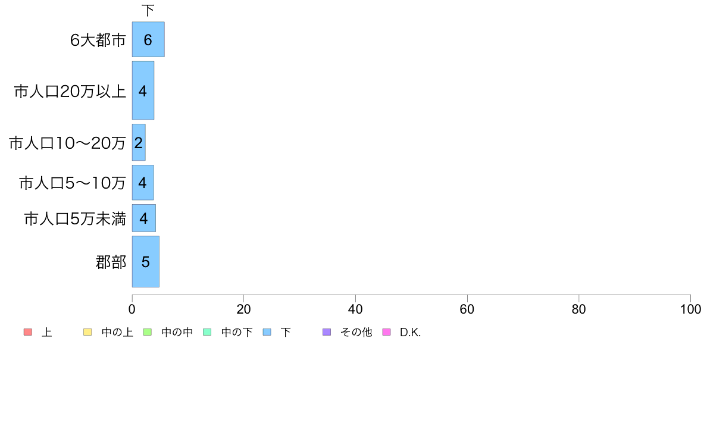Select the 市人口10〜20万 bar with value 2

click(139, 143)
